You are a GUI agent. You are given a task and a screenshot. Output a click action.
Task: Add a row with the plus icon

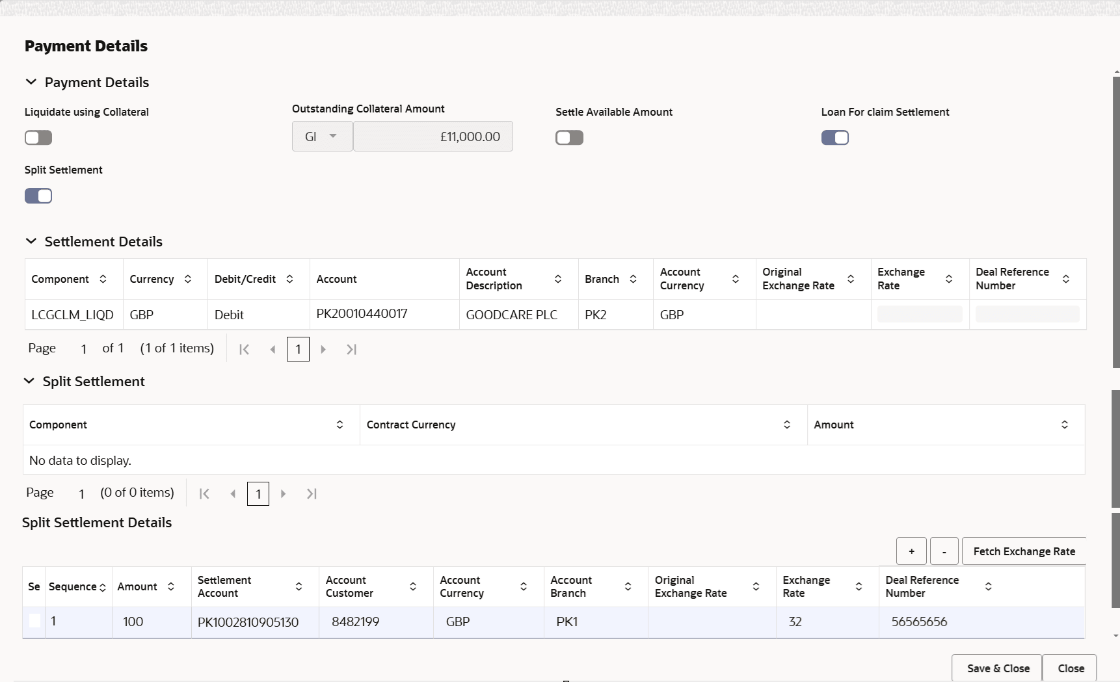click(x=911, y=551)
